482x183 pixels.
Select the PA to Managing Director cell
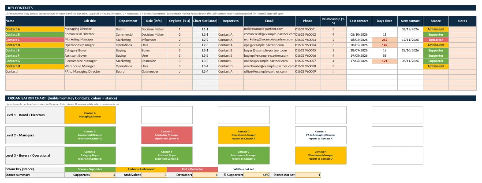tap(90, 72)
